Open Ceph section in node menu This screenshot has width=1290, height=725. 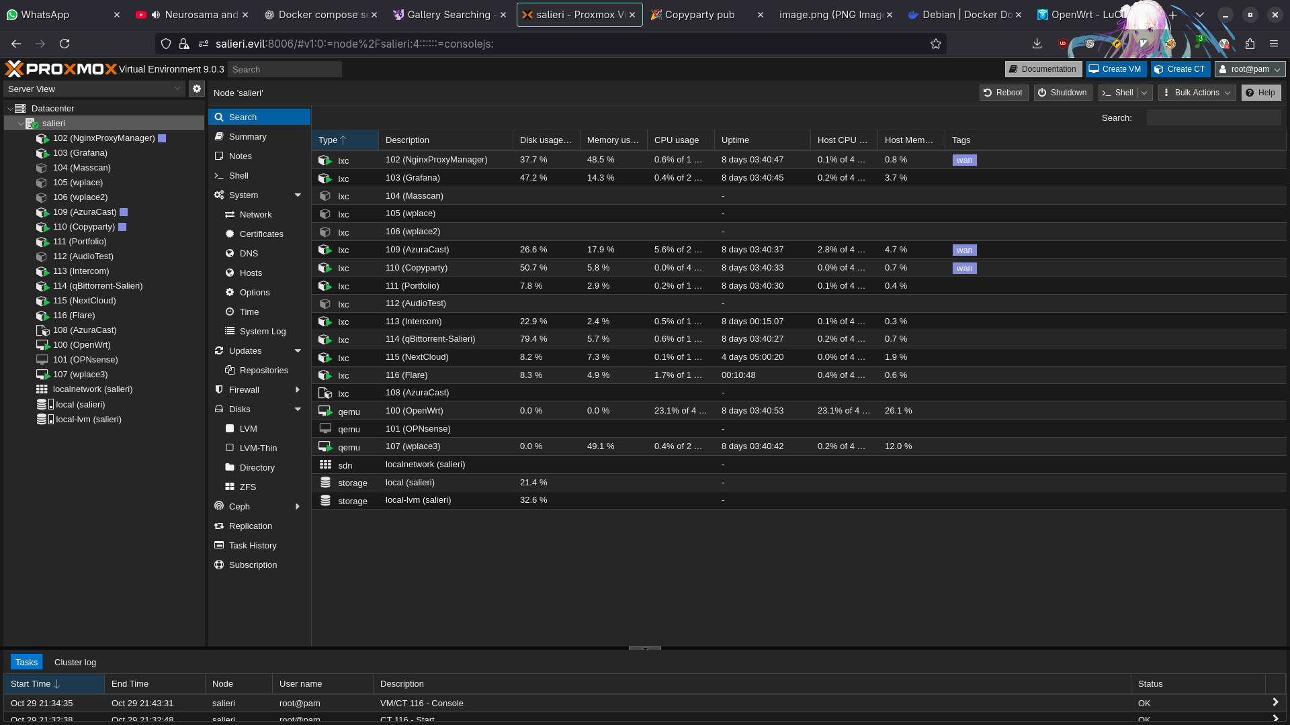(239, 507)
